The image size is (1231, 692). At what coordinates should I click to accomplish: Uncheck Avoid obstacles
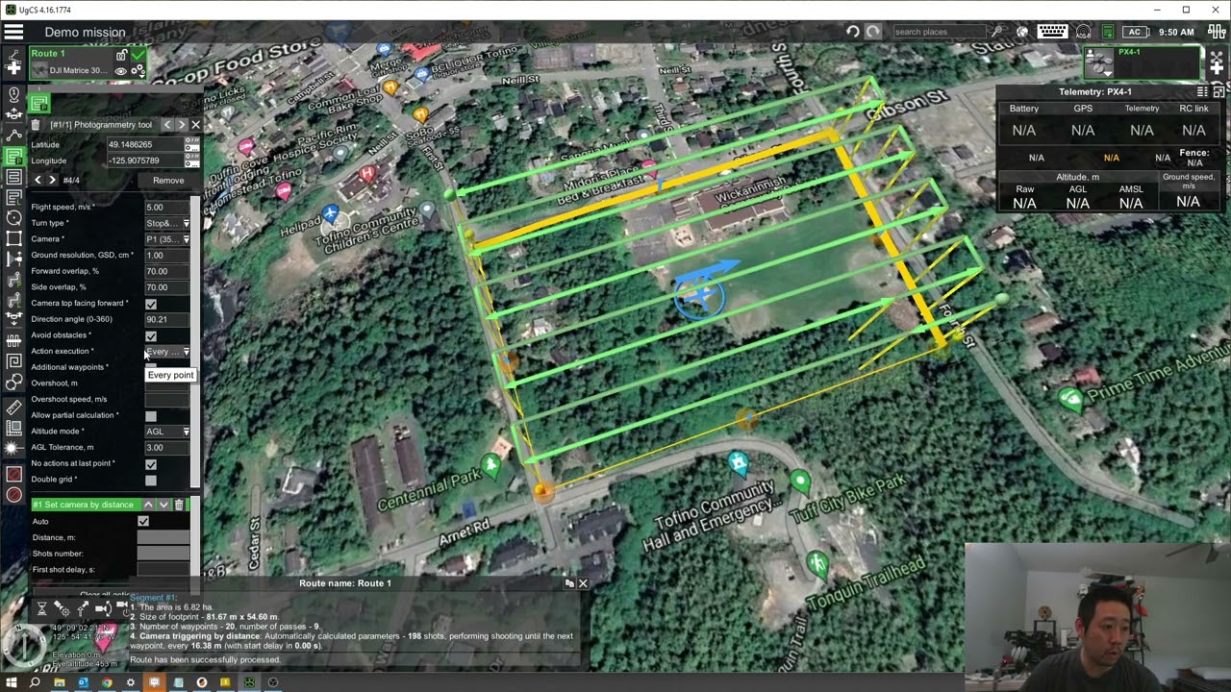151,336
